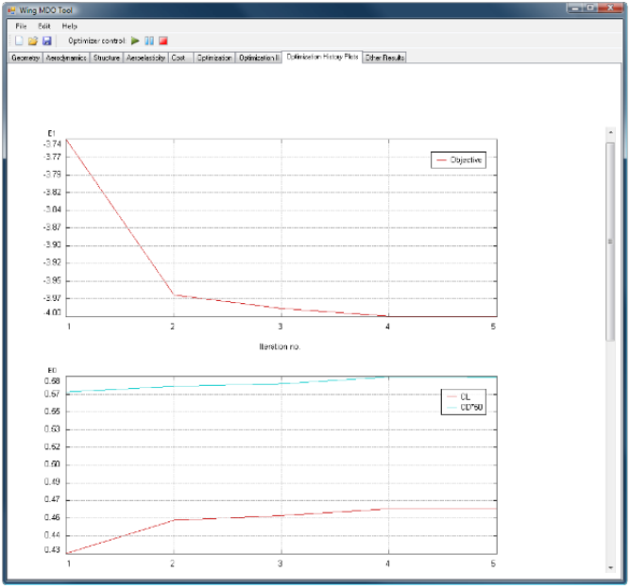Click the CD*50 legend entry
The image size is (630, 588).
click(x=464, y=408)
